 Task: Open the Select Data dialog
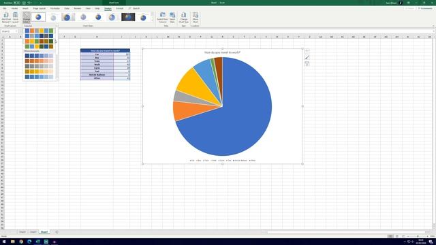pos(172,18)
